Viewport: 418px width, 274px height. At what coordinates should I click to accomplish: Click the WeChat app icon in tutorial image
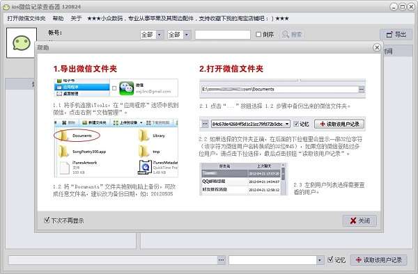[x=127, y=88]
